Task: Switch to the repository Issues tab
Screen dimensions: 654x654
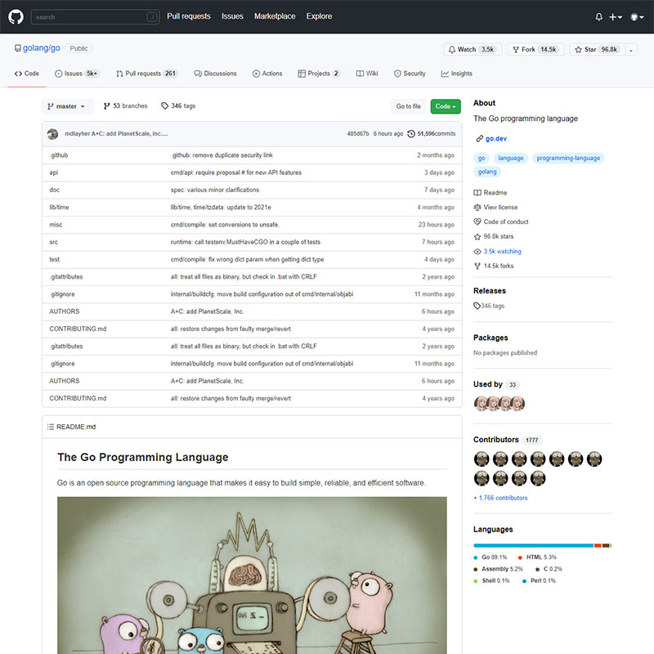Action: (77, 74)
